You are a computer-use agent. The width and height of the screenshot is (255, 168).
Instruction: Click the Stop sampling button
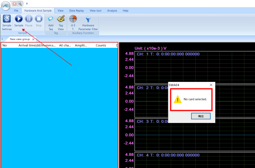click(39, 20)
